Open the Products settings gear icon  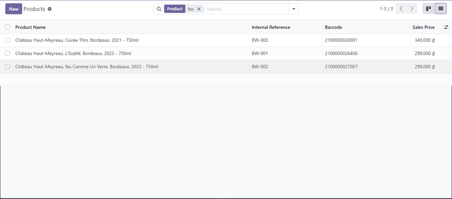click(49, 9)
